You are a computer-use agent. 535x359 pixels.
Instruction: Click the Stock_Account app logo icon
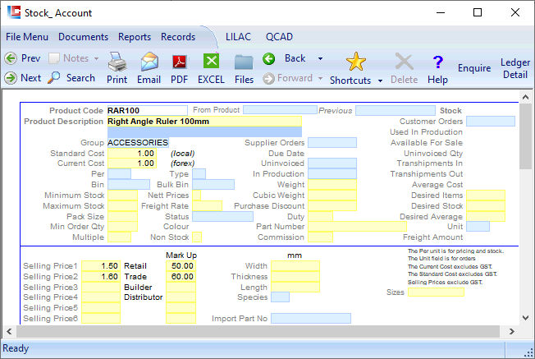coord(14,12)
